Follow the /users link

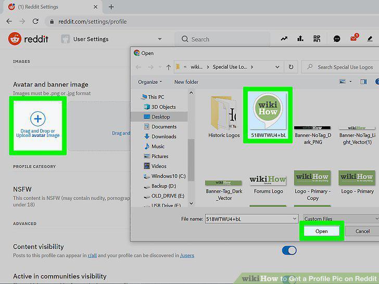tap(187, 255)
